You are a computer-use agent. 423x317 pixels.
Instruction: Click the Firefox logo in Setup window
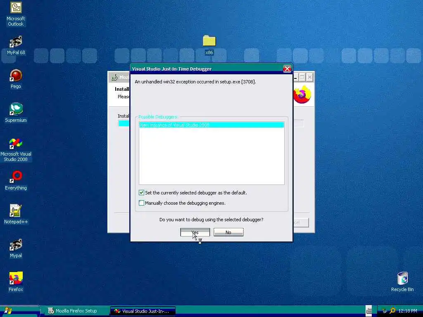click(x=302, y=95)
